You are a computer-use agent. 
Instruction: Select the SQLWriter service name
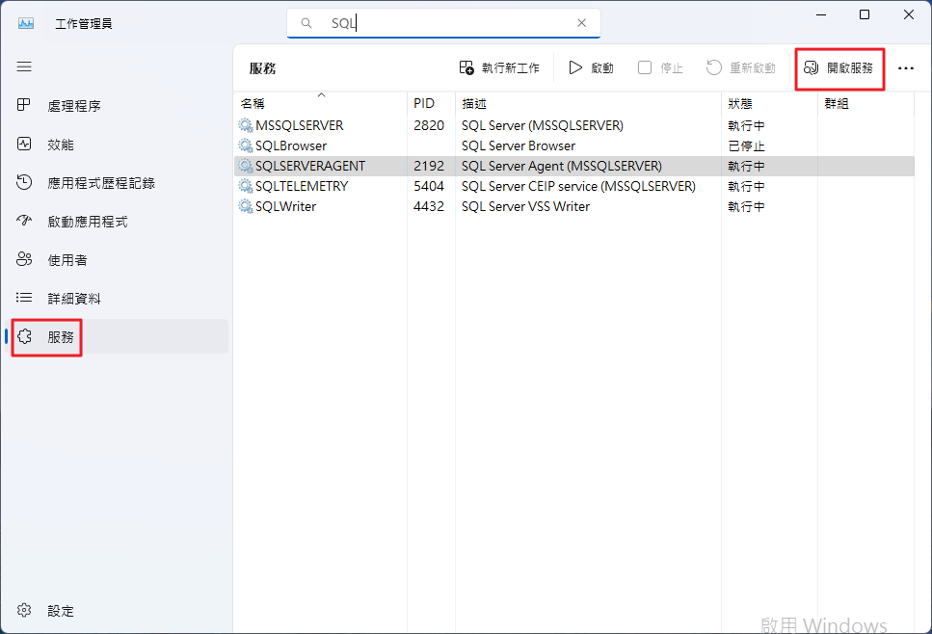[286, 206]
